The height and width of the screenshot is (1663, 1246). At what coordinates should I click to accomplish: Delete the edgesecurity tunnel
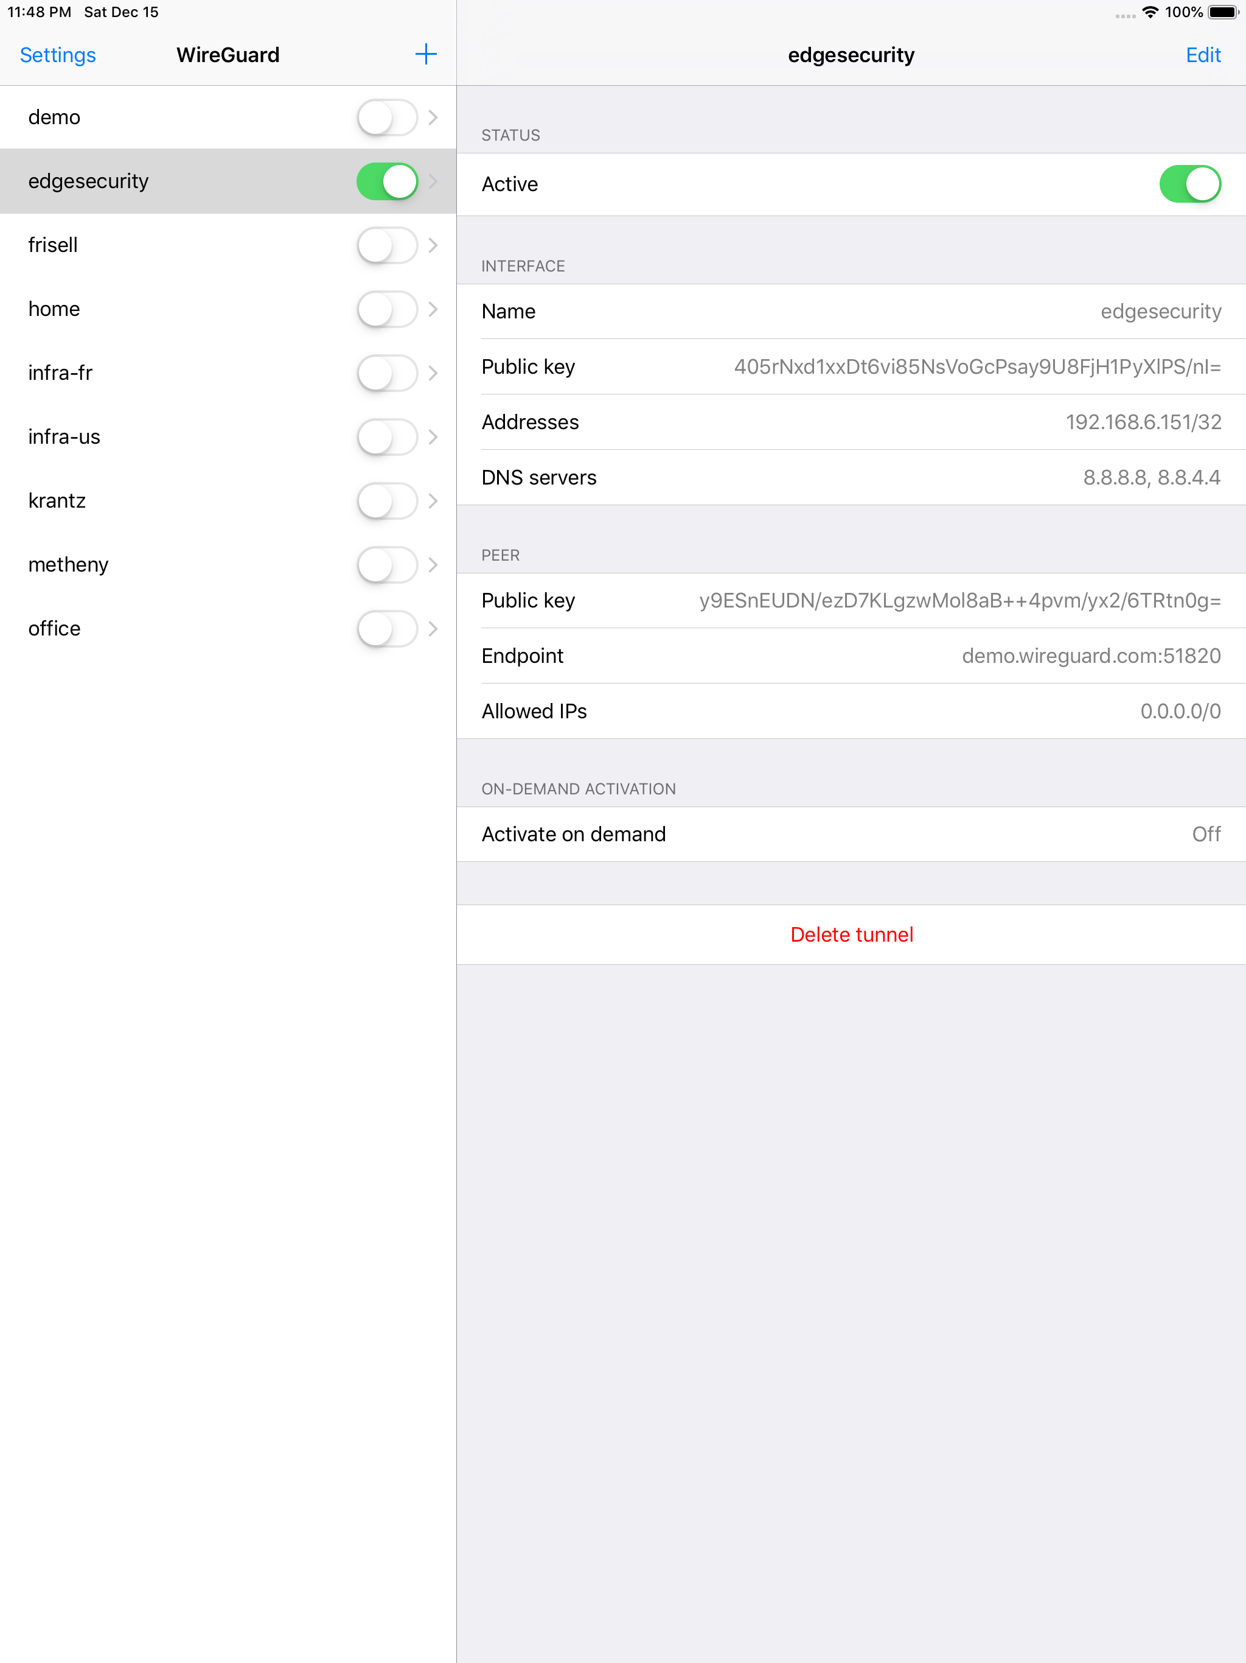coord(852,934)
